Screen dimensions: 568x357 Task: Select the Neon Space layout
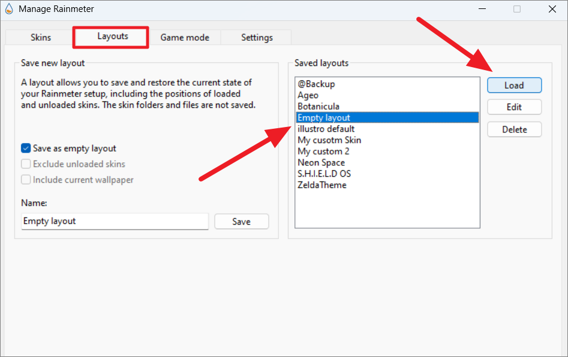pos(387,162)
